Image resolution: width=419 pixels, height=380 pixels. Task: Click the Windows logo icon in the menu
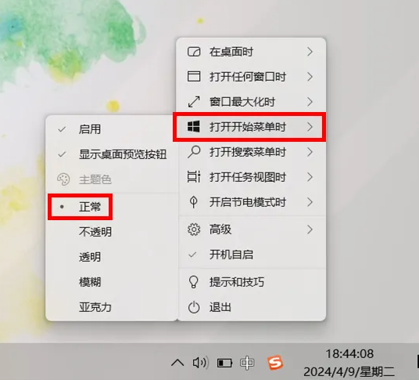(x=194, y=126)
